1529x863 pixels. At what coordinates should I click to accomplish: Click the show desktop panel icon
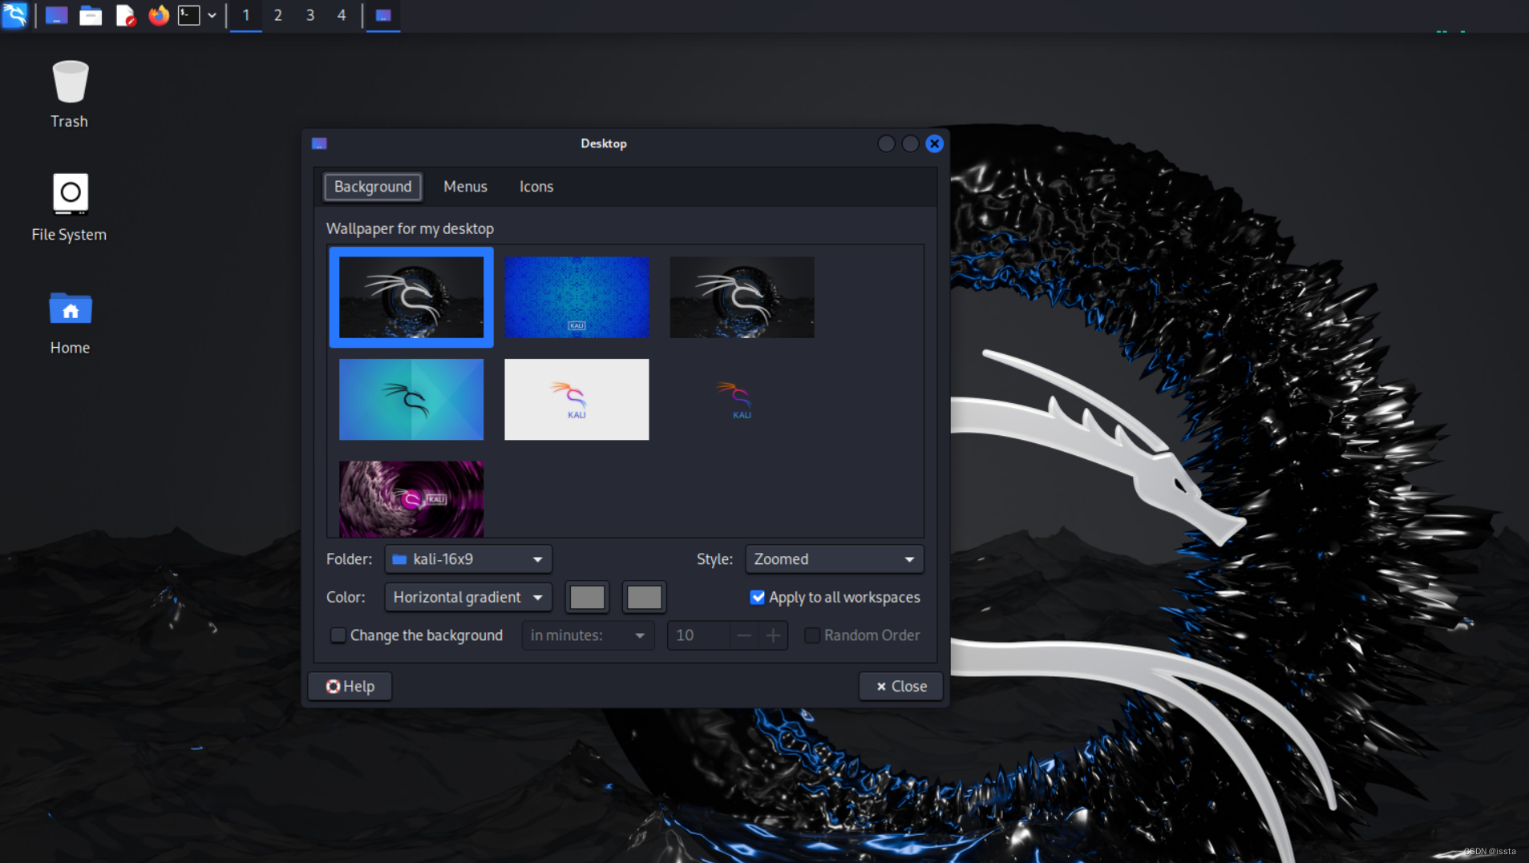coord(56,15)
